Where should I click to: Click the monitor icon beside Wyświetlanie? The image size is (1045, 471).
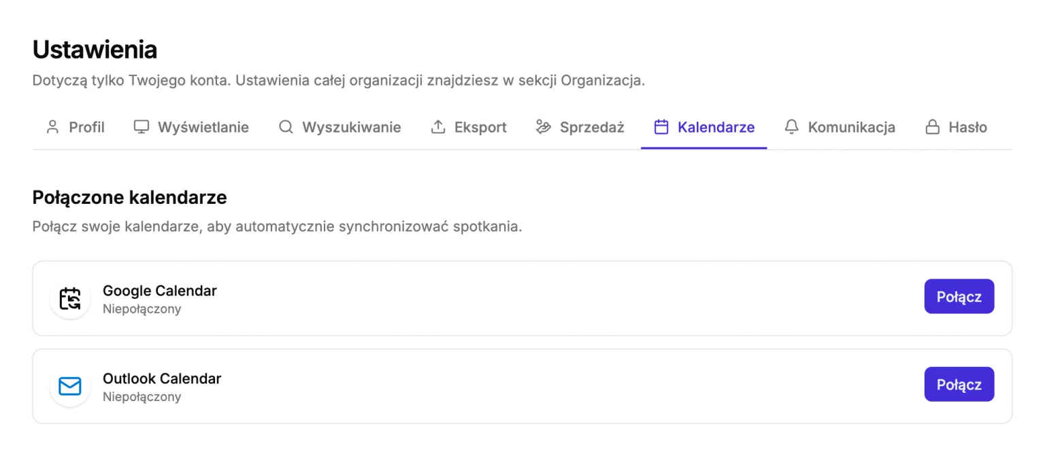point(141,127)
